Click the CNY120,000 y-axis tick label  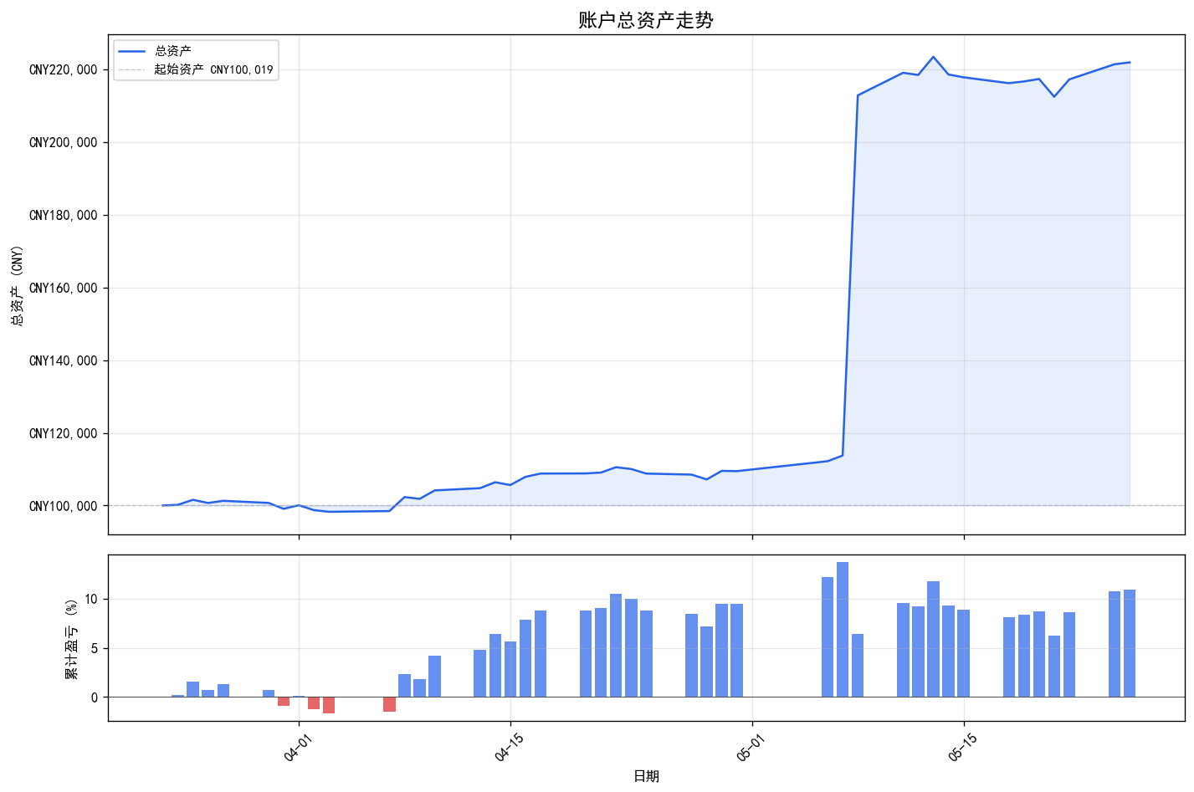pyautogui.click(x=64, y=434)
